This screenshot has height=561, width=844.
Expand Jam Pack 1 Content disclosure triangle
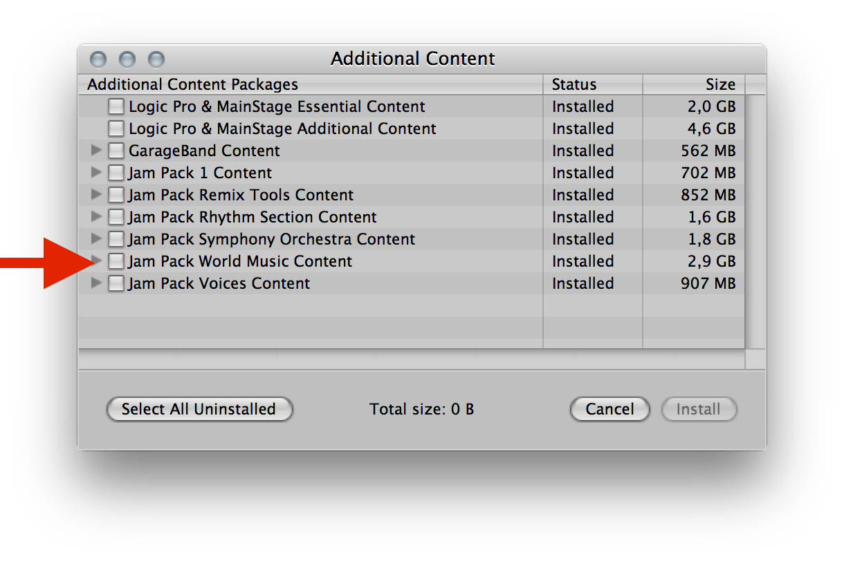click(96, 173)
